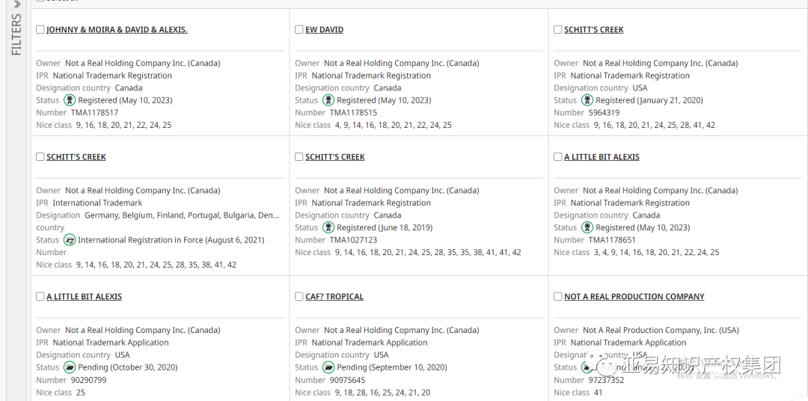Image resolution: width=808 pixels, height=401 pixels.
Task: Click Registered status icon on EW DAVID card
Action: tap(328, 100)
